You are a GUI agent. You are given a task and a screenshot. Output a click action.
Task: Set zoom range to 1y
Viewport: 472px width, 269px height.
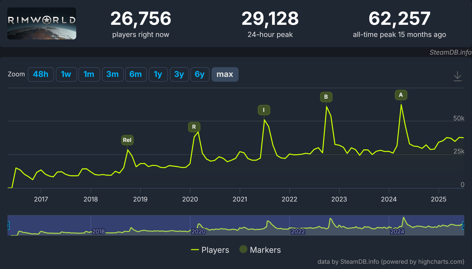tap(158, 74)
